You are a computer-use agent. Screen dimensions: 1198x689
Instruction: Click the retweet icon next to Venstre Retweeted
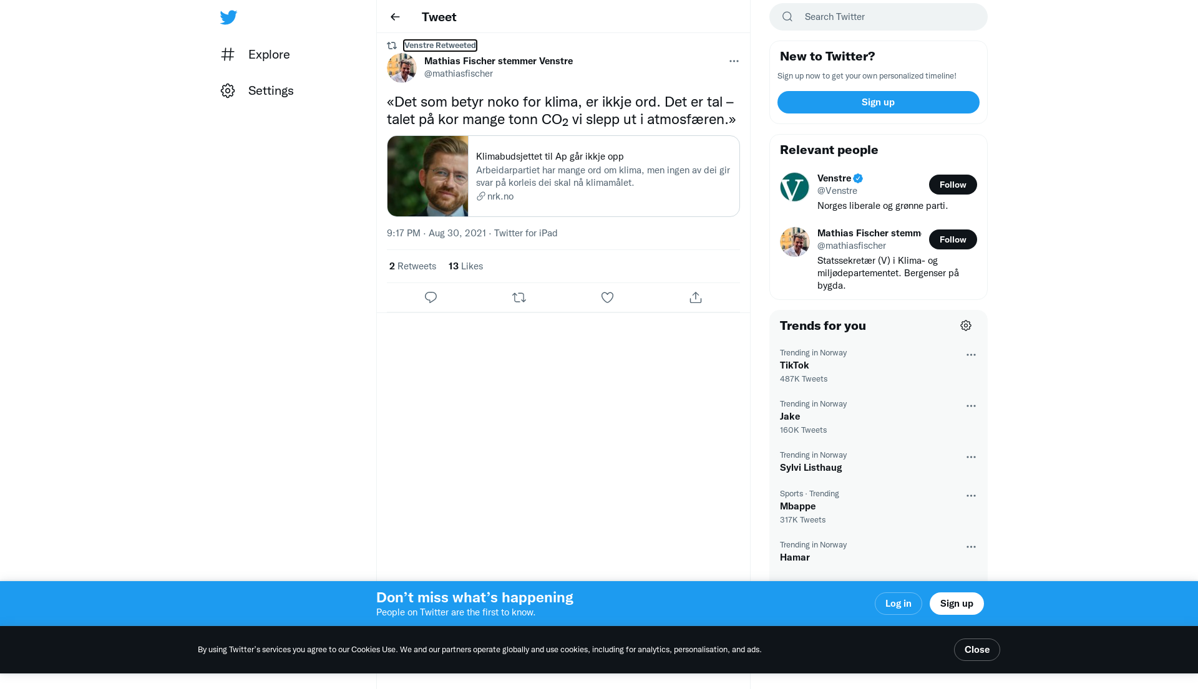click(392, 46)
